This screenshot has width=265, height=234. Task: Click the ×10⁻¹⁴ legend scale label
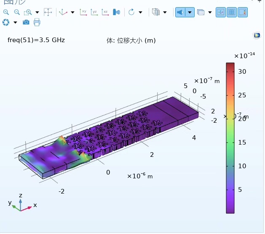point(244,55)
